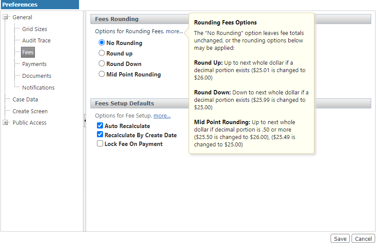Uncheck the Auto Recalculate checkbox
The image size is (376, 243).
(x=100, y=126)
